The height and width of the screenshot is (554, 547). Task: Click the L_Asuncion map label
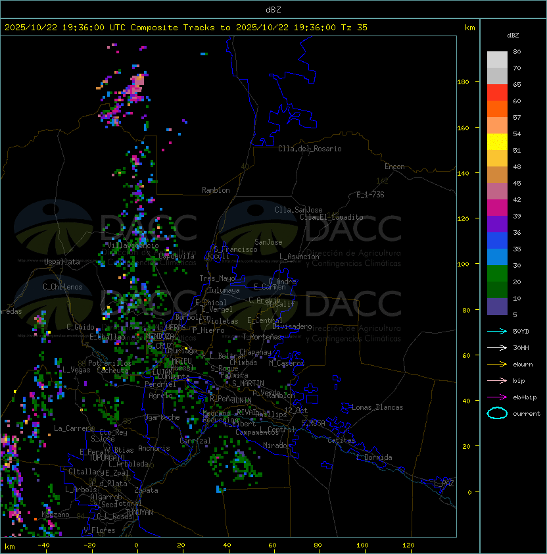[x=299, y=257]
